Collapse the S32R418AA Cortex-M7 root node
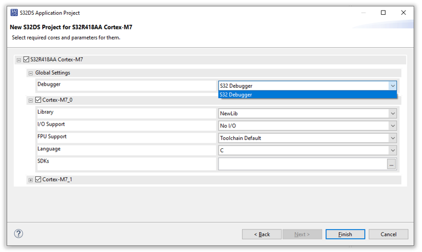Screen dimensions: 422x252 tap(19, 60)
